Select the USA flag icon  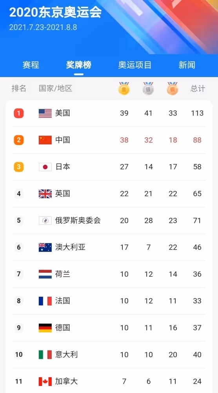point(45,113)
